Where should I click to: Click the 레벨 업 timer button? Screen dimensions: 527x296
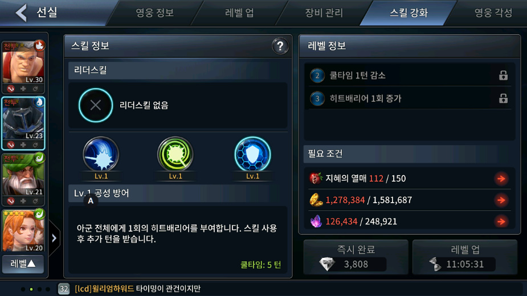pyautogui.click(x=465, y=257)
